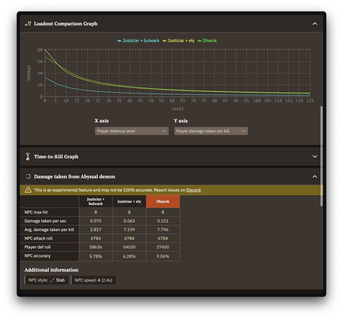
Task: Click the 54035 player def roll value
Action: (x=129, y=247)
